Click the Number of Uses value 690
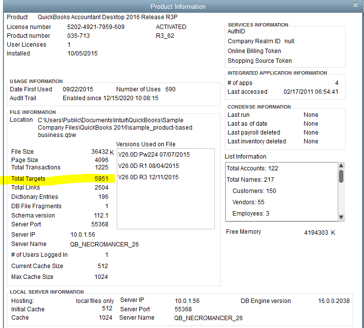Image resolution: width=364 pixels, height=328 pixels. tap(170, 89)
